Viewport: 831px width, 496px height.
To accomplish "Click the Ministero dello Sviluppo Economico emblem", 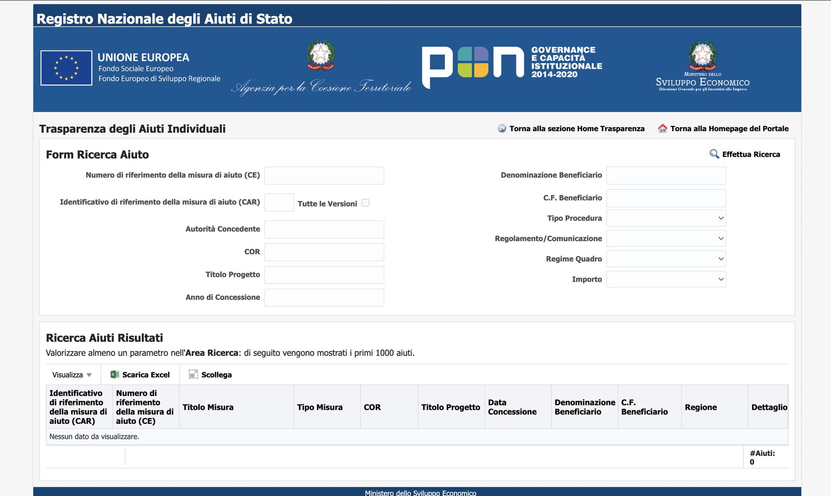I will point(702,65).
